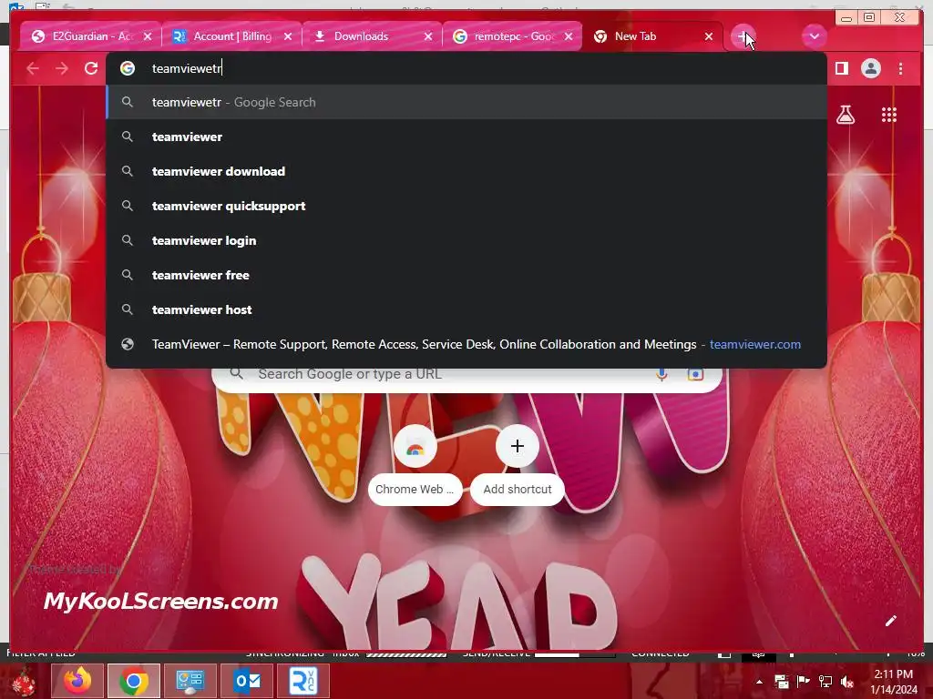
Task: Click the Add shortcut button
Action: (518, 465)
